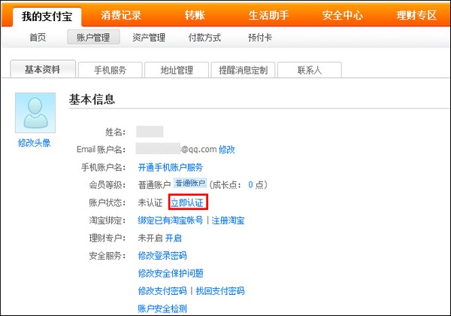
Task: Go to 消费记录 tab
Action: coord(121,15)
